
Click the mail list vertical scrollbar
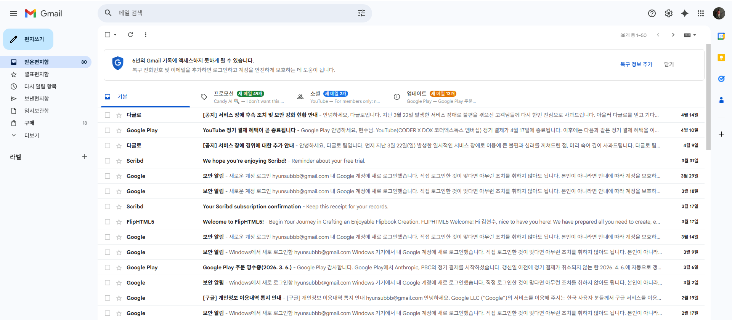(x=708, y=97)
